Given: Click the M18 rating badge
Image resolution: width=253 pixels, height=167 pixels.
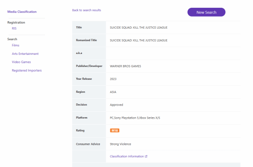Looking at the screenshot, I should tap(115, 131).
